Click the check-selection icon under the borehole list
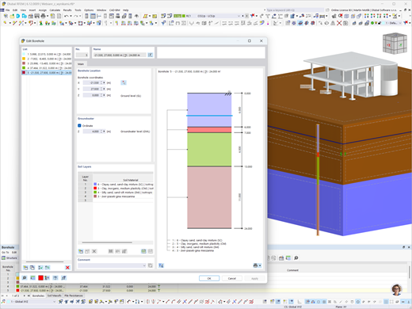Image resolution: width=412 pixels, height=309 pixels. tap(40, 268)
